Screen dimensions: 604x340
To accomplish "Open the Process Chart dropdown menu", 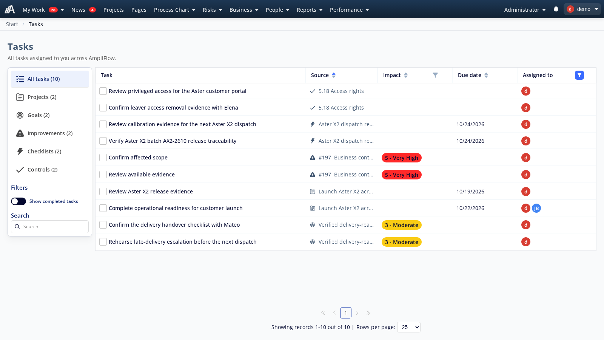I will coord(175,10).
